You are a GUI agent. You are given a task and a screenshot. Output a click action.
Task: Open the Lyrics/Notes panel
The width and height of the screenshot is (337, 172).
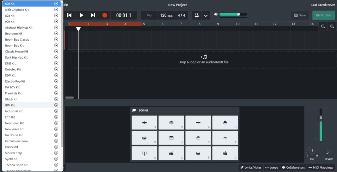click(251, 167)
